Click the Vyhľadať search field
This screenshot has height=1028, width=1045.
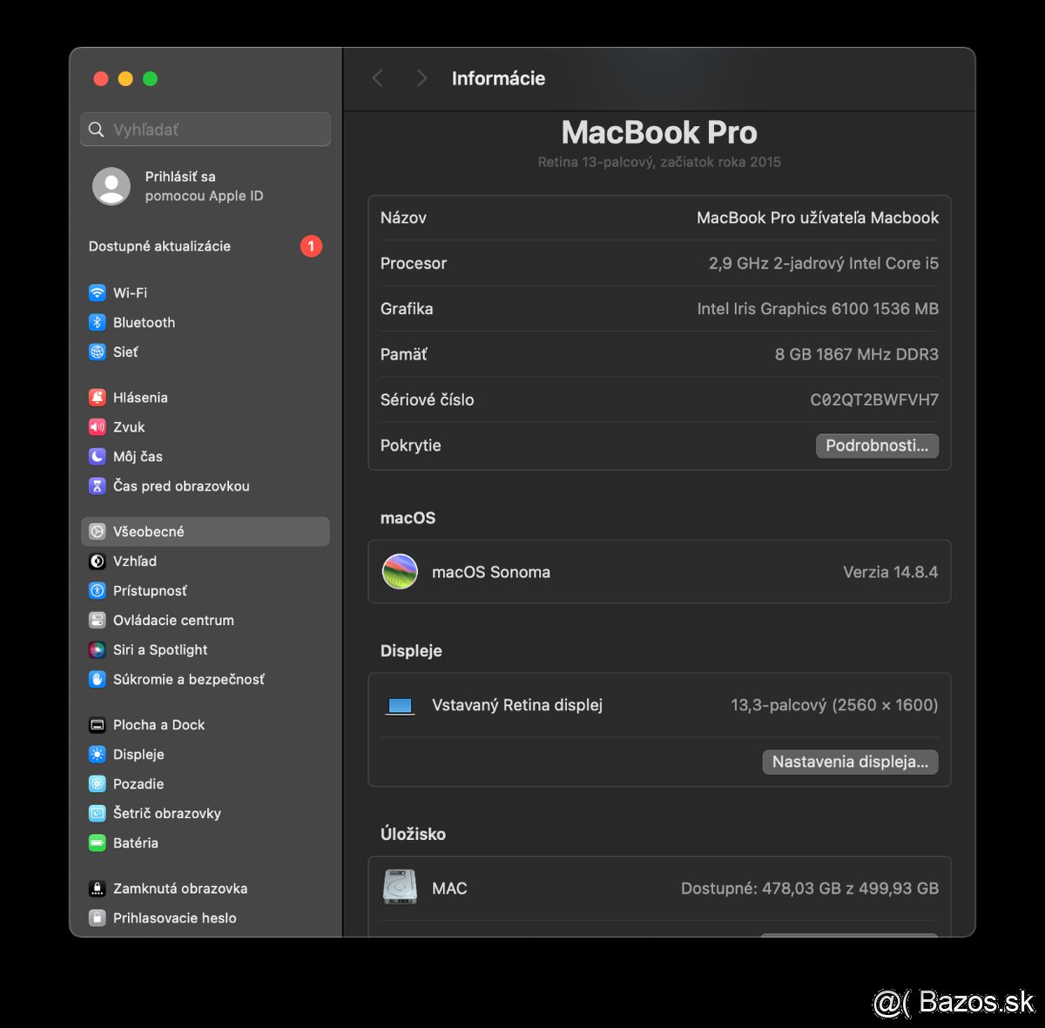coord(205,129)
